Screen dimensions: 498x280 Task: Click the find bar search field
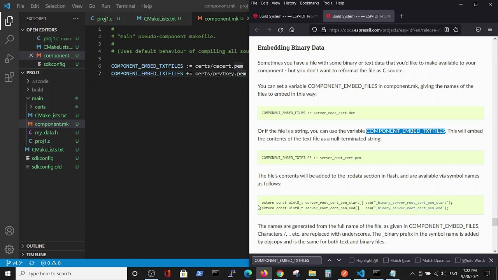coord(287,261)
